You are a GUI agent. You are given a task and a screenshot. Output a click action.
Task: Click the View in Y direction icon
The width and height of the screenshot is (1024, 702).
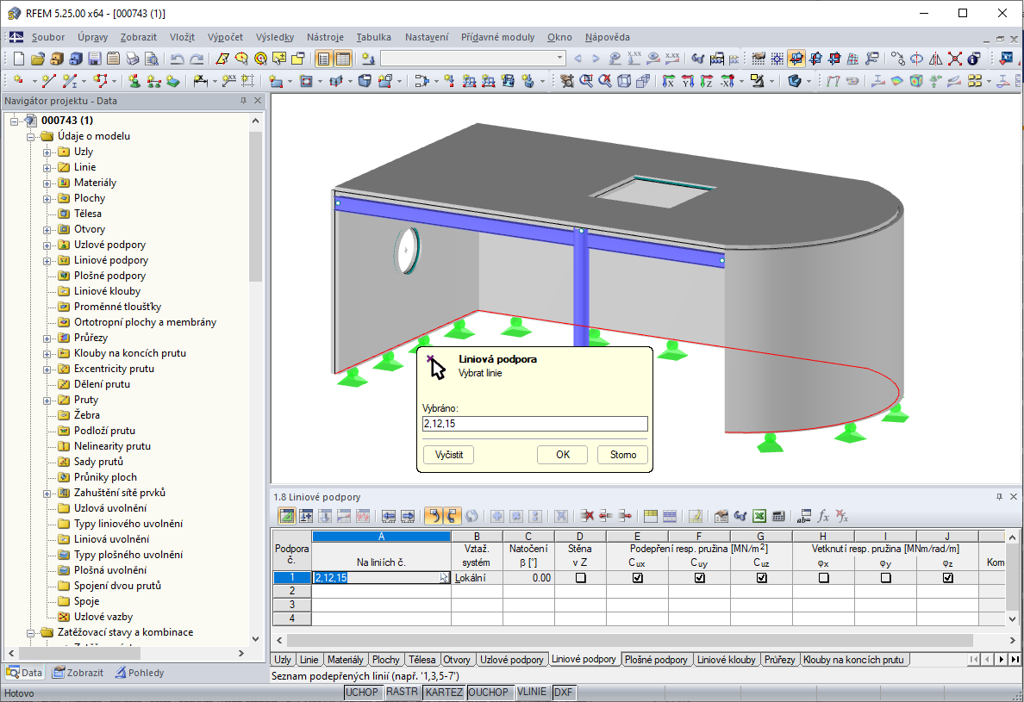point(687,81)
